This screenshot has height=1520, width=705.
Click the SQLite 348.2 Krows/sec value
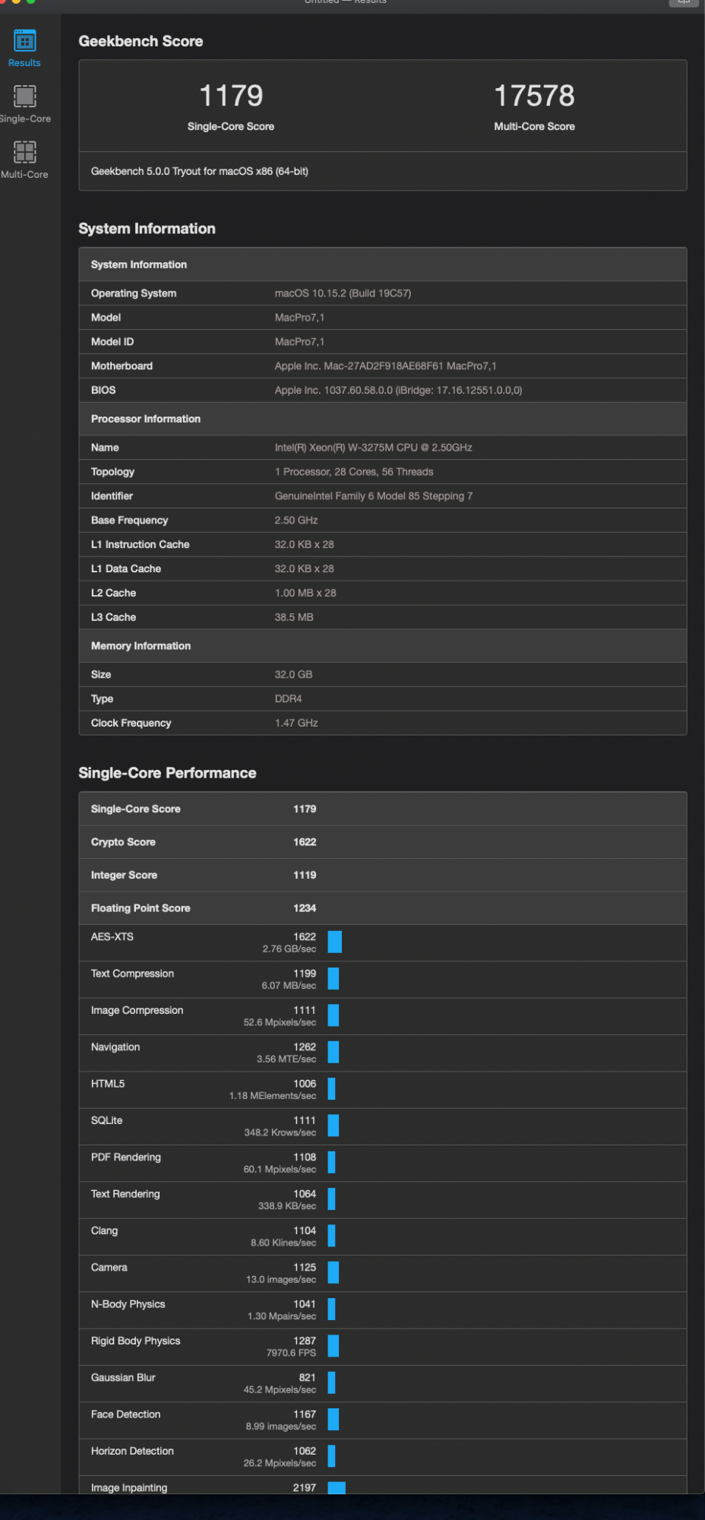[280, 1133]
